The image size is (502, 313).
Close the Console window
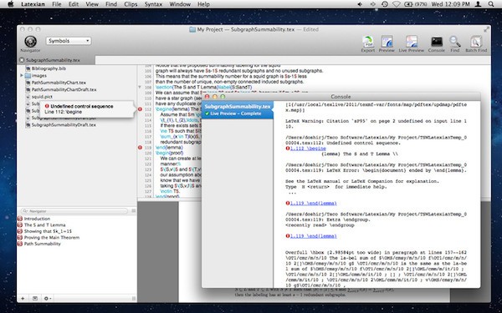pyautogui.click(x=207, y=97)
